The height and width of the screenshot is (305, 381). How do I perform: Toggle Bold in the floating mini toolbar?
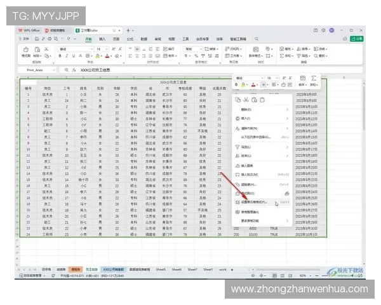[x=236, y=85]
